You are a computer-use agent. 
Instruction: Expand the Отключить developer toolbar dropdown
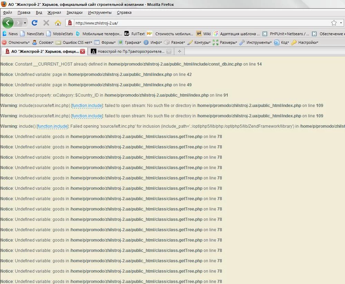[x=16, y=42]
